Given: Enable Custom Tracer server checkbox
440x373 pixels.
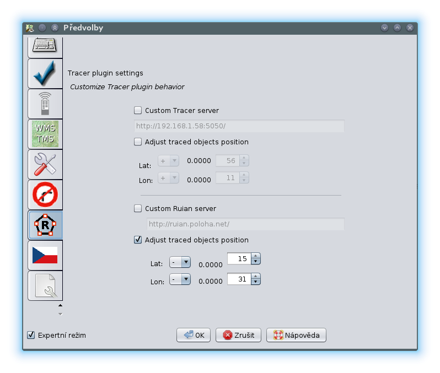Looking at the screenshot, I should [138, 110].
